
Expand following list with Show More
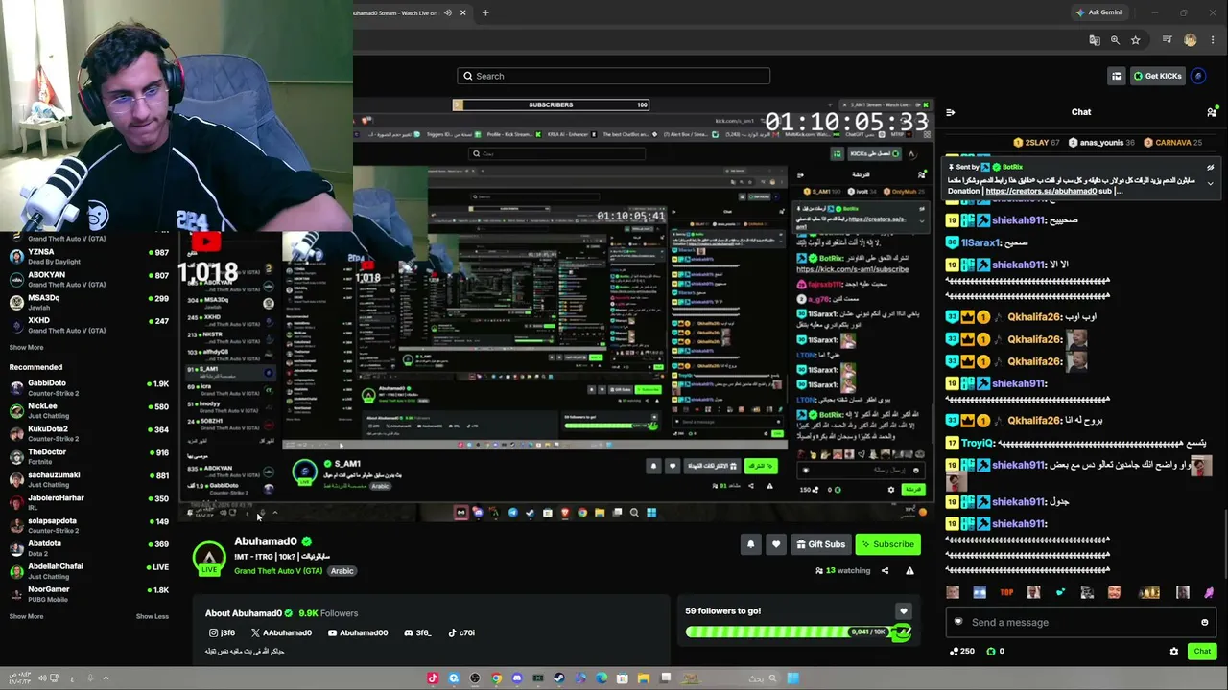pos(26,348)
